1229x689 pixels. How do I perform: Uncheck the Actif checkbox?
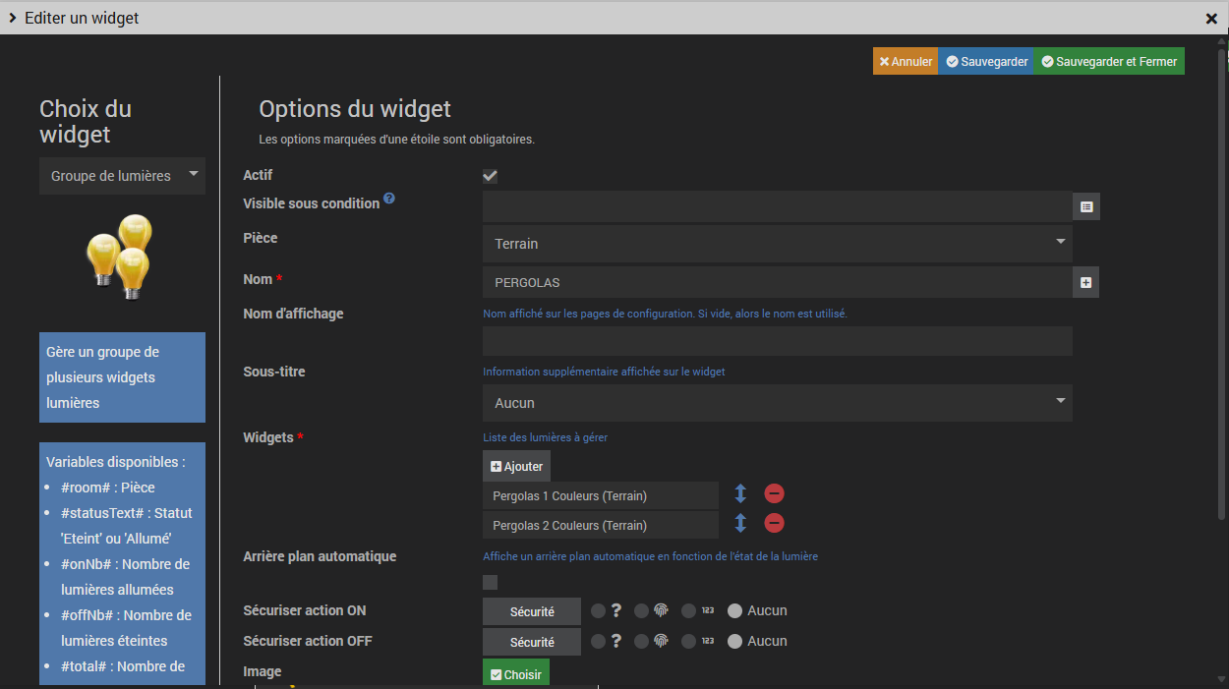(x=490, y=176)
